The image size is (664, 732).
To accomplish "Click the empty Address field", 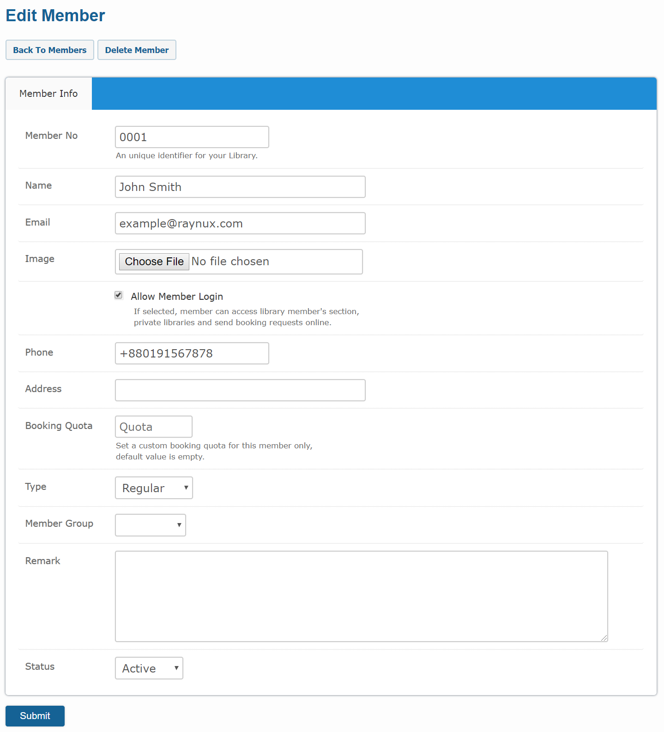I will pyautogui.click(x=240, y=390).
